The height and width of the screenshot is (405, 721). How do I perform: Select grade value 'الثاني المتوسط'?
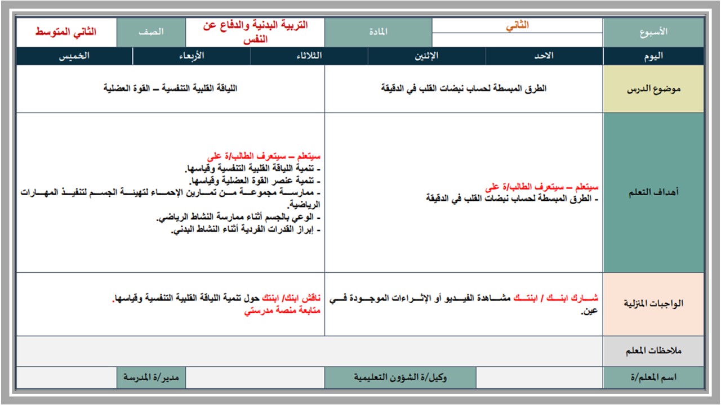tap(66, 33)
